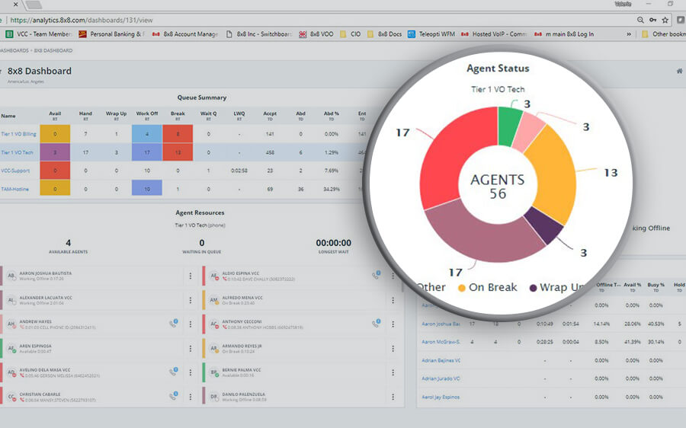
Task: Open the 8x8 Docs bookmark folder
Action: pyautogui.click(x=385, y=34)
